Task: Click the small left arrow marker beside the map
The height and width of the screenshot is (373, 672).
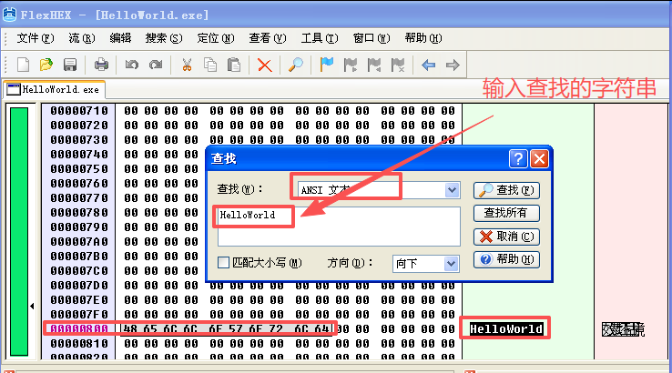Action: (x=32, y=307)
